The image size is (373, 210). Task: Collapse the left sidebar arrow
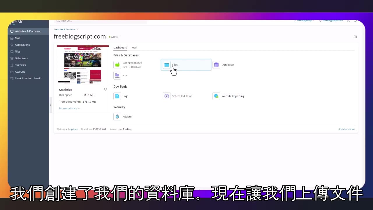tap(50, 105)
